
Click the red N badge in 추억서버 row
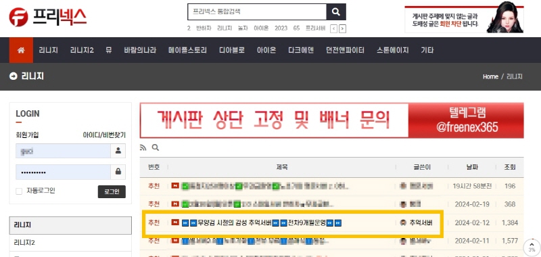pyautogui.click(x=175, y=223)
